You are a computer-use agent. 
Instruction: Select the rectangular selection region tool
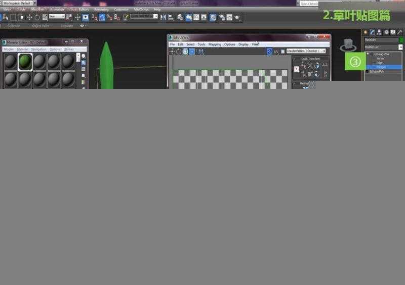tap(13, 17)
